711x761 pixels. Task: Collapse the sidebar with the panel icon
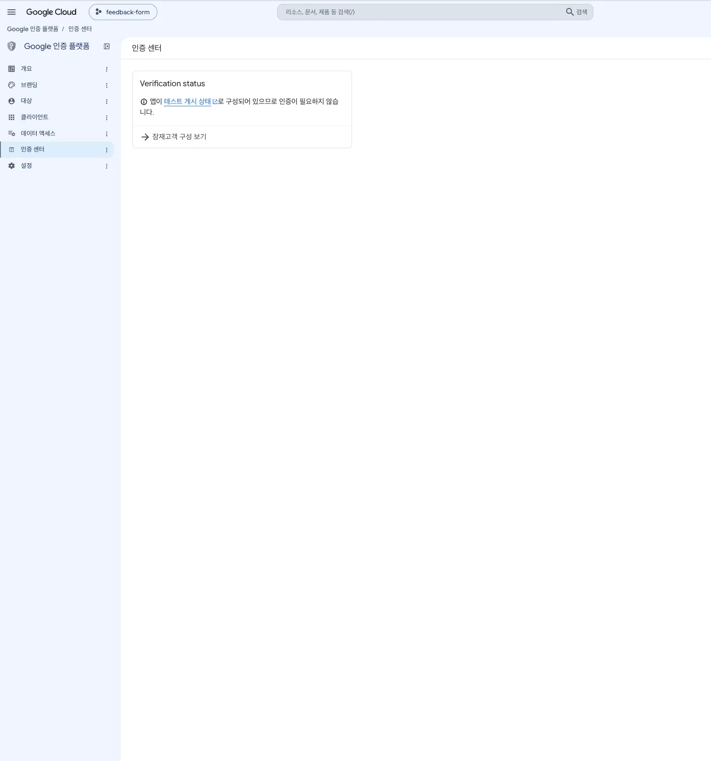coord(107,46)
